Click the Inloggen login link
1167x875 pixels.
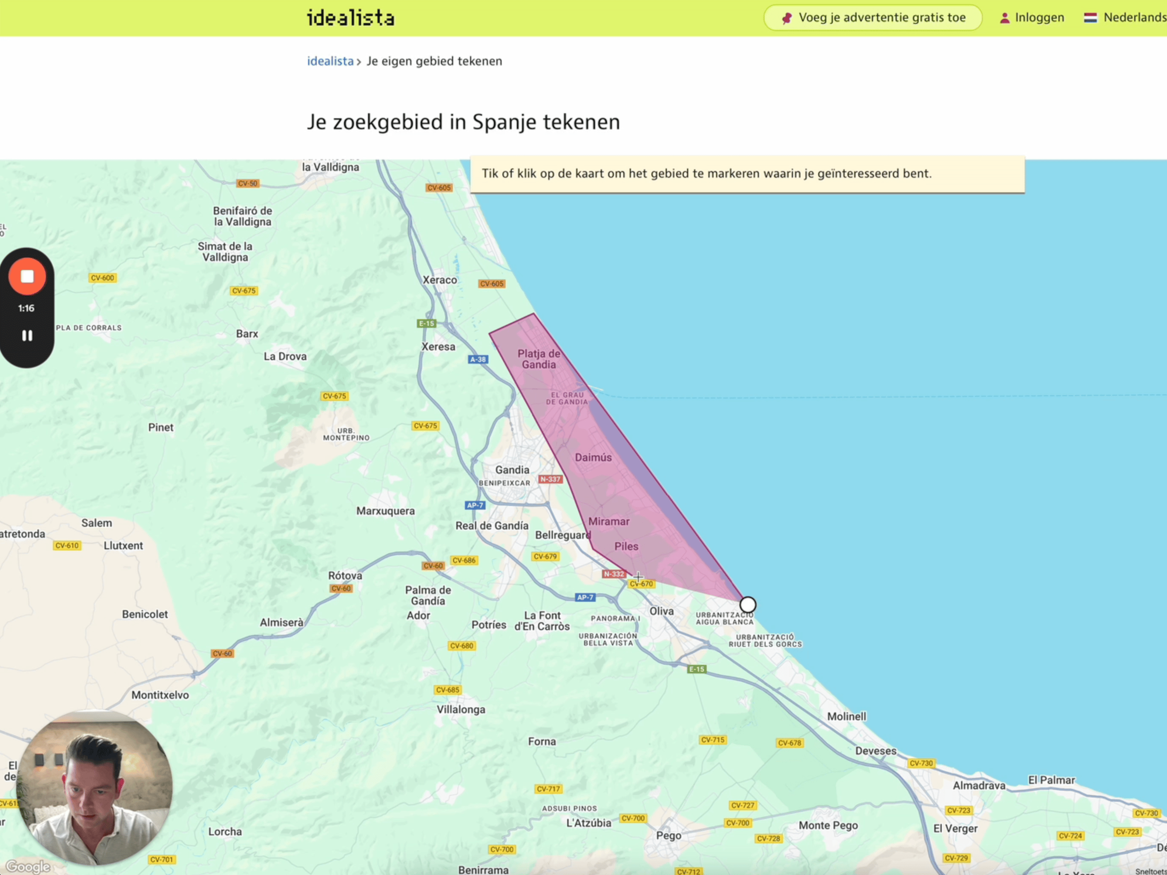click(x=1039, y=17)
